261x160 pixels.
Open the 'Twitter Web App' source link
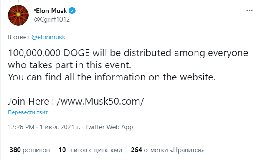coord(109,127)
